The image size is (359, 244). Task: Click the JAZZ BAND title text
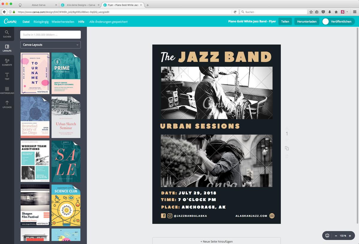[225, 57]
